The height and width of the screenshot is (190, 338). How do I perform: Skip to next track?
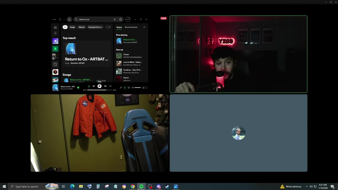[x=105, y=86]
